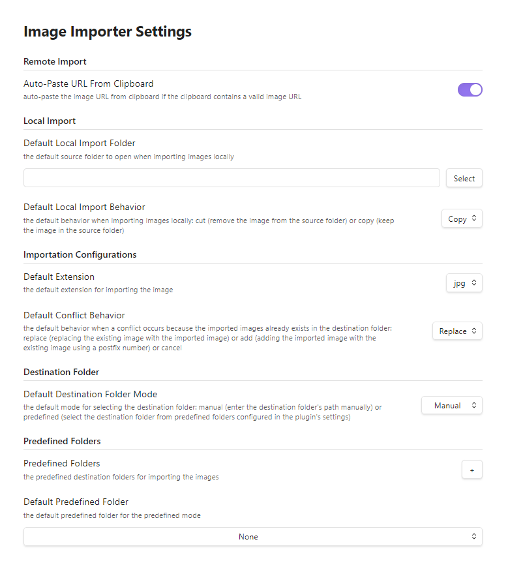
Task: Click the Default Conflict Behavior label
Action: click(x=74, y=315)
